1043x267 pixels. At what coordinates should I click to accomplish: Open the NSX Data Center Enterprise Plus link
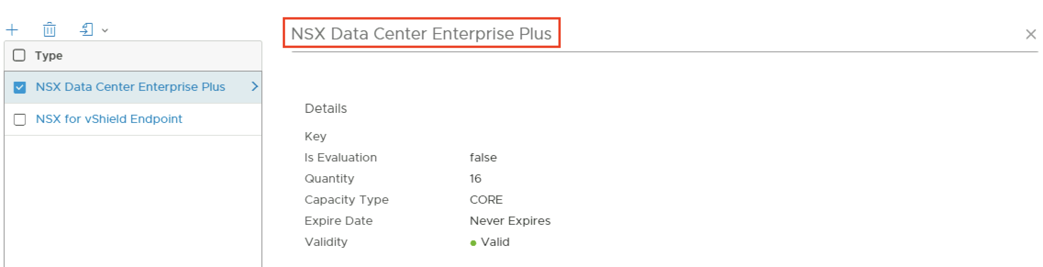click(x=130, y=87)
